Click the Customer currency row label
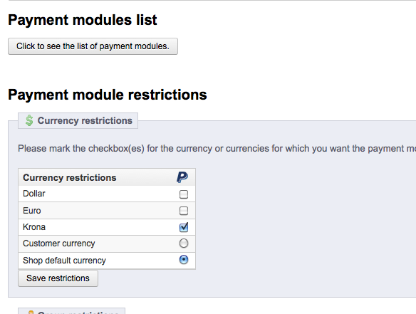Viewport: 416px width, 314px height. pos(59,244)
